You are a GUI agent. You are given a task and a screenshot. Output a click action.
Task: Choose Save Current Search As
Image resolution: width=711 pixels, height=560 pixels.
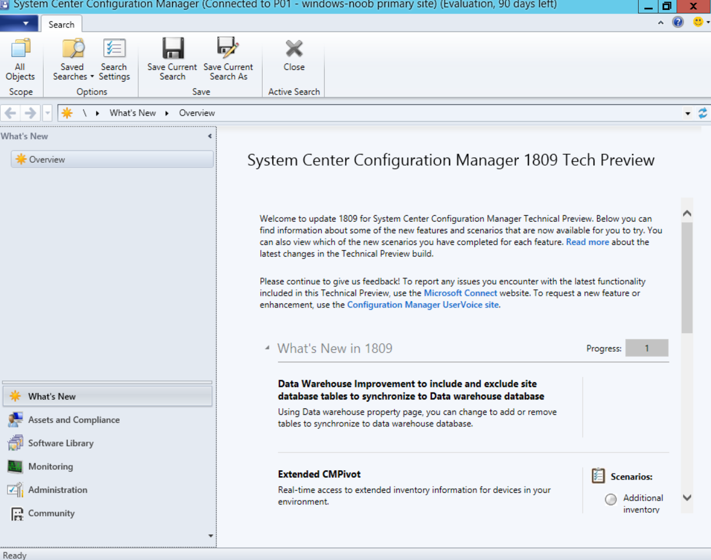(228, 60)
